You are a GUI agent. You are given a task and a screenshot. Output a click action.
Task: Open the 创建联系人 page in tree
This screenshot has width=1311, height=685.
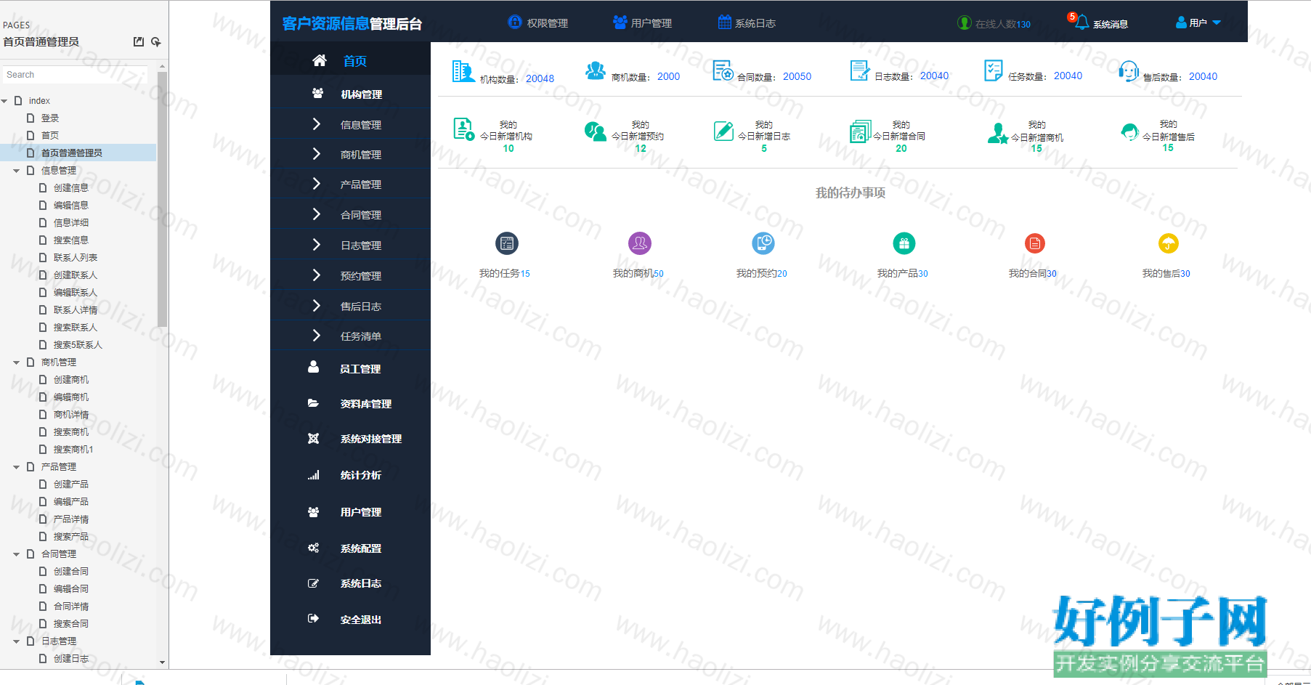(75, 275)
